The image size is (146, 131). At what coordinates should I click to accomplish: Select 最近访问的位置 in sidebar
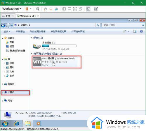(15, 51)
